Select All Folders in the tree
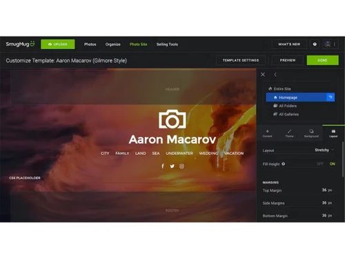This screenshot has width=345, height=259. (x=288, y=106)
